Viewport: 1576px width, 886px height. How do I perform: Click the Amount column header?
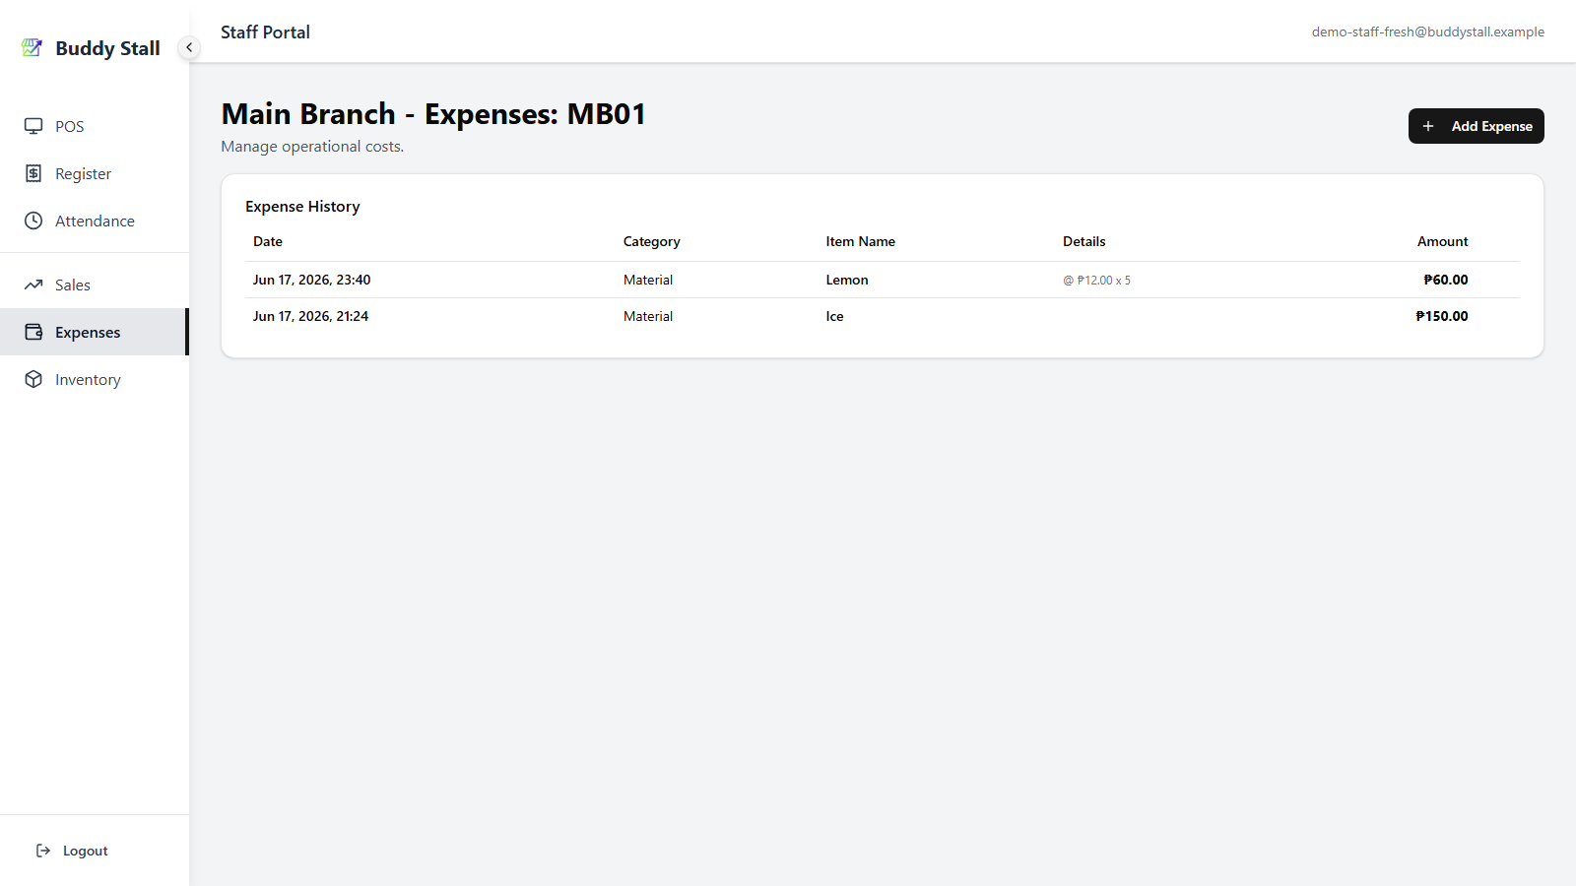[1442, 241]
